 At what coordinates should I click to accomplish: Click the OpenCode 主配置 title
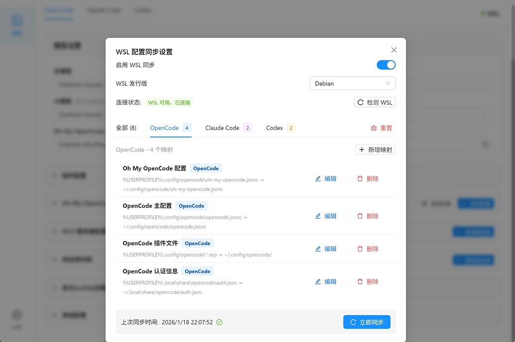147,206
